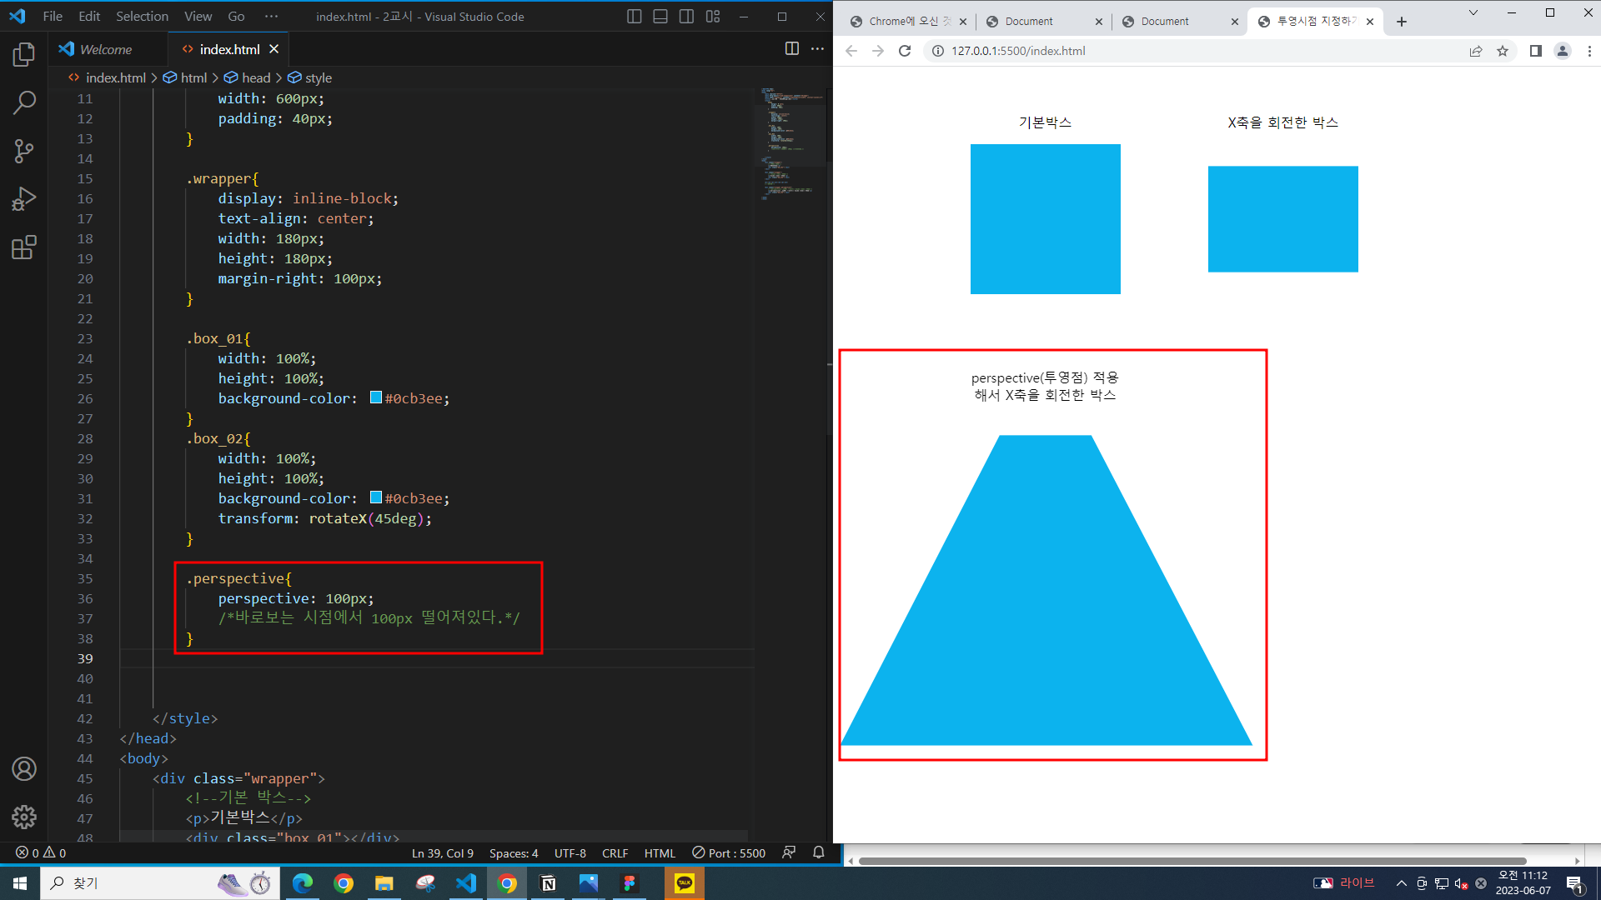Open the Extensions view
1601x900 pixels.
pos(24,247)
